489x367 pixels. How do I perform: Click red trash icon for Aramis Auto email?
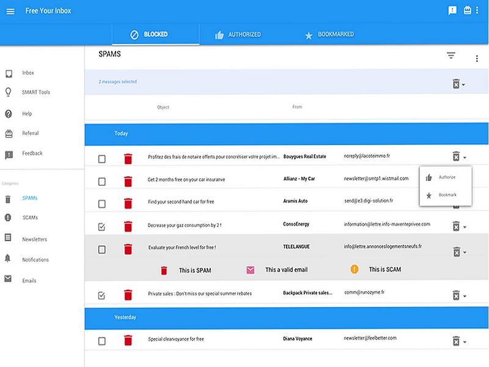[x=128, y=204]
